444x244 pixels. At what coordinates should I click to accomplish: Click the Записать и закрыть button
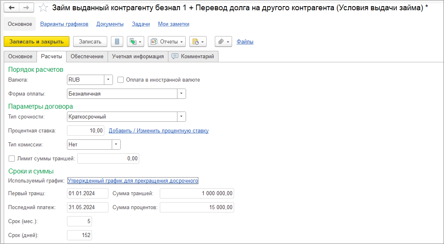tap(37, 41)
